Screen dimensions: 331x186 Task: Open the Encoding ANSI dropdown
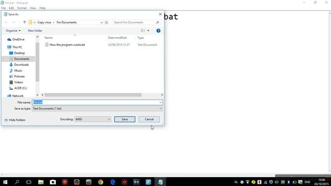click(x=93, y=119)
